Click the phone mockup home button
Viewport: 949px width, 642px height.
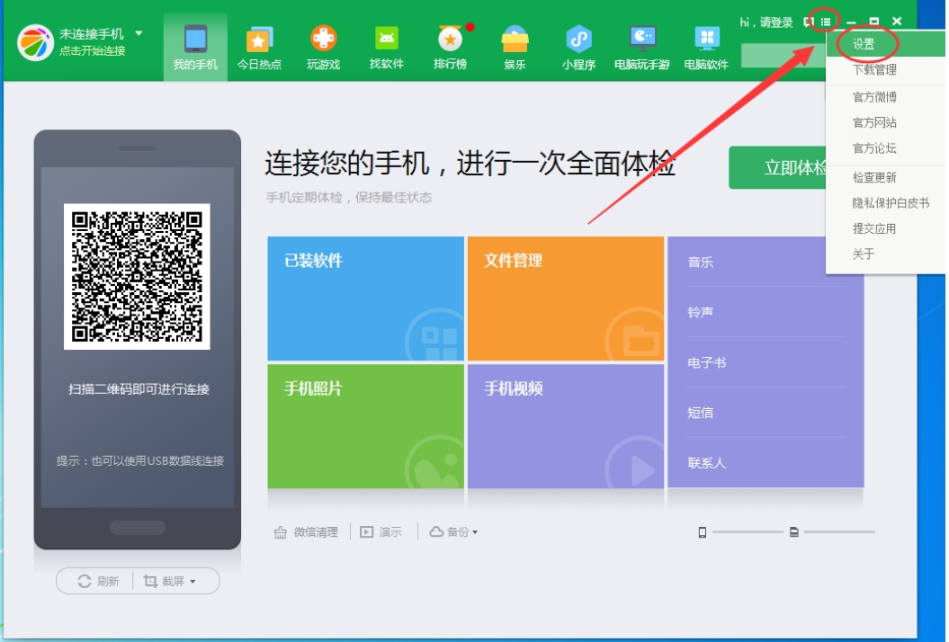click(x=138, y=528)
